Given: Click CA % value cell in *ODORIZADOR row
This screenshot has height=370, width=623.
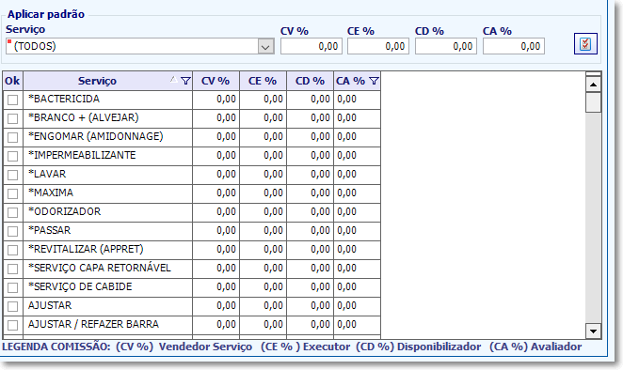Looking at the screenshot, I should coord(358,212).
